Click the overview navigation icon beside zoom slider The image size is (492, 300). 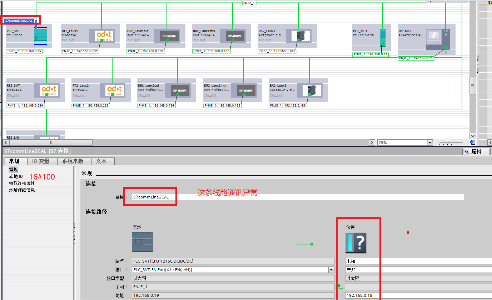click(x=472, y=143)
